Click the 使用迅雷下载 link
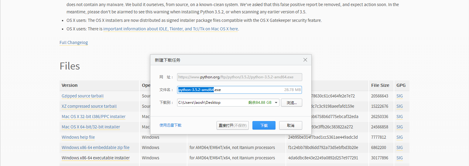 tap(170, 125)
